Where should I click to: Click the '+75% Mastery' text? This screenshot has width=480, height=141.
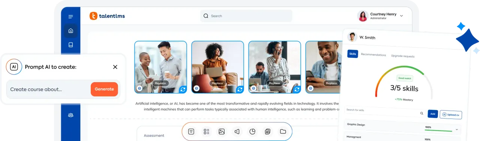coord(403,100)
